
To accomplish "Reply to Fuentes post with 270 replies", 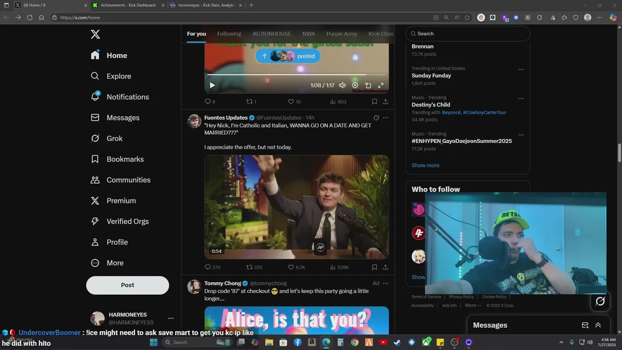I will (212, 267).
